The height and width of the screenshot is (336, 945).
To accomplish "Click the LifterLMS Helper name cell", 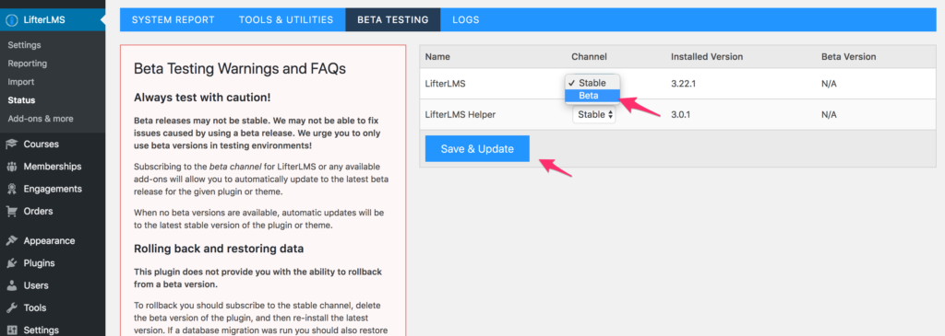I will coord(461,114).
